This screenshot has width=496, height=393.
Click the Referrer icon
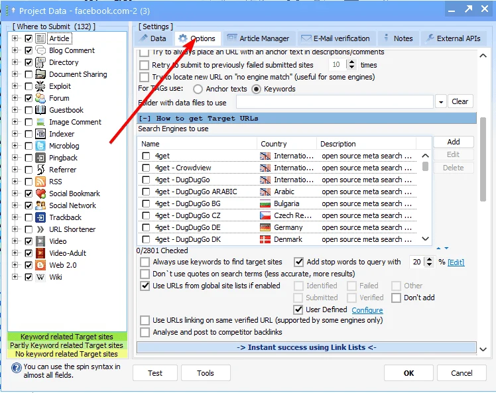click(x=40, y=170)
